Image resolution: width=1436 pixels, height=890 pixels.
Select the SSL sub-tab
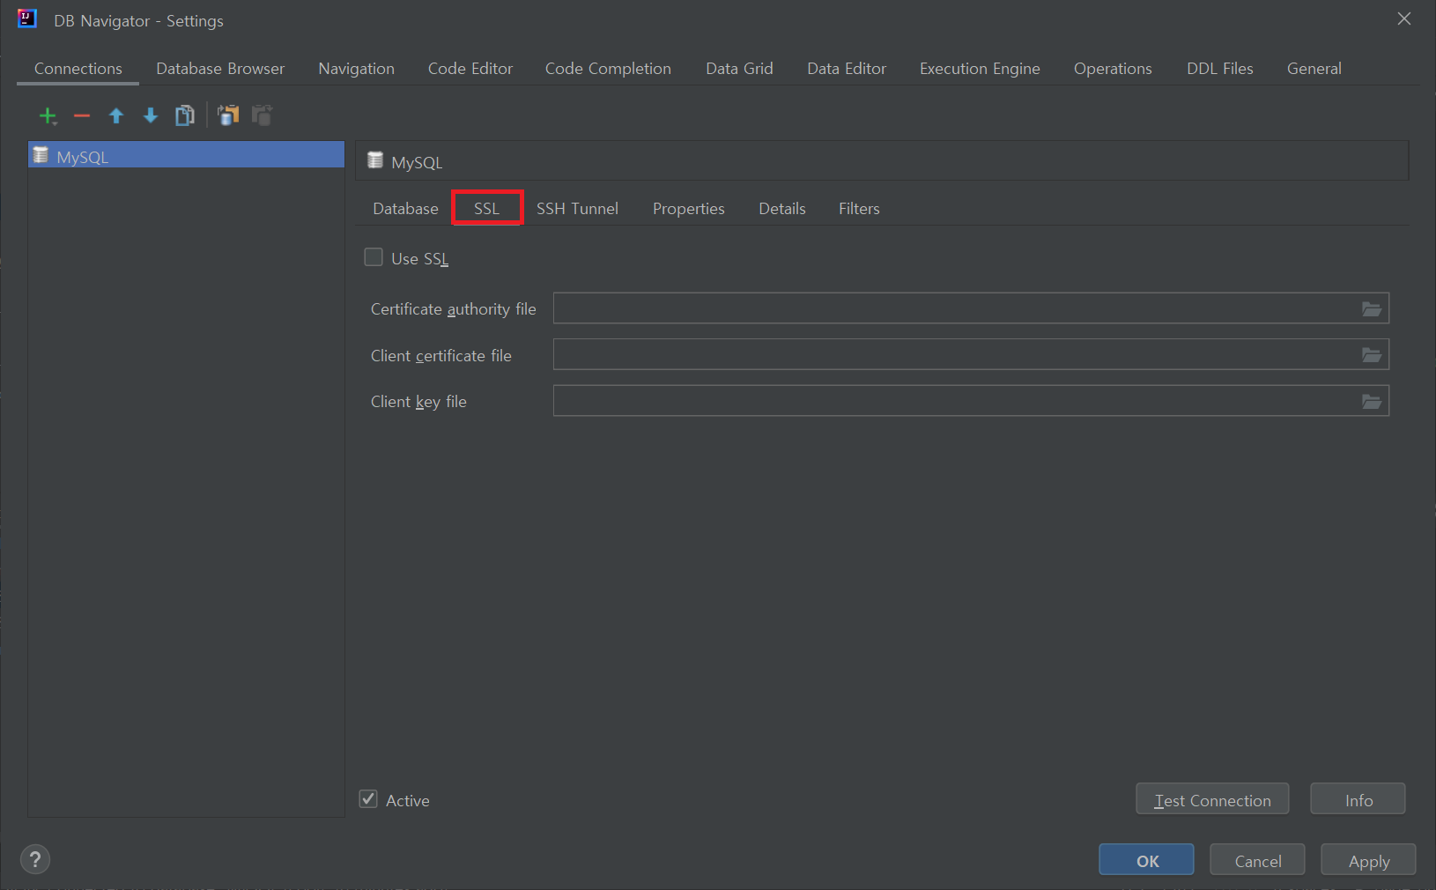point(487,209)
